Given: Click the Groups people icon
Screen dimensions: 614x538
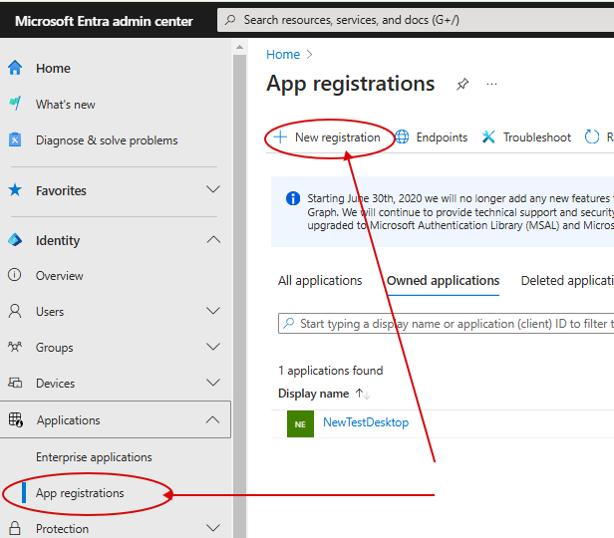Looking at the screenshot, I should coord(15,347).
